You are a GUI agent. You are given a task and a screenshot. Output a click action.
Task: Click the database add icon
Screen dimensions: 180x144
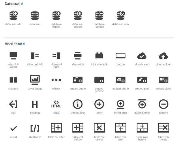point(14,16)
